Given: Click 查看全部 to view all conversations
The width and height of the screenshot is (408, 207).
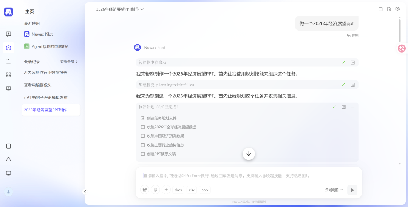Looking at the screenshot, I should 69,62.
